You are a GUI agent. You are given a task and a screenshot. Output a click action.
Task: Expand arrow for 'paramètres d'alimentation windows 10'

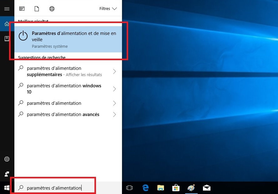coord(114,89)
